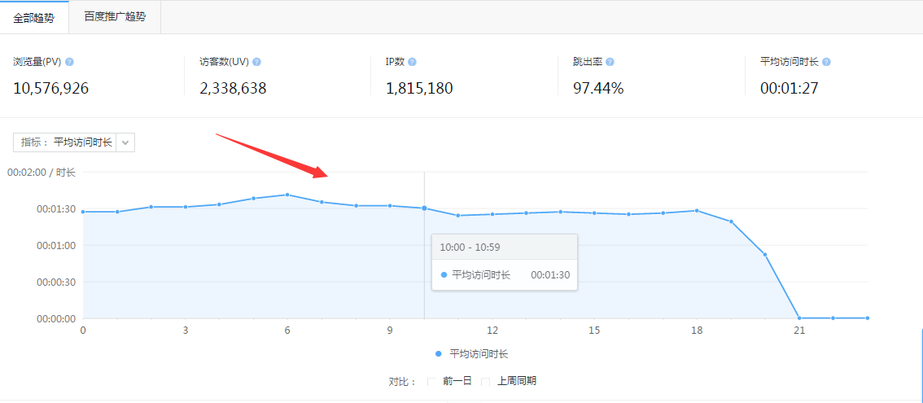923x403 pixels.
Task: Open the 指标 dropdown arrow
Action: pyautogui.click(x=125, y=142)
